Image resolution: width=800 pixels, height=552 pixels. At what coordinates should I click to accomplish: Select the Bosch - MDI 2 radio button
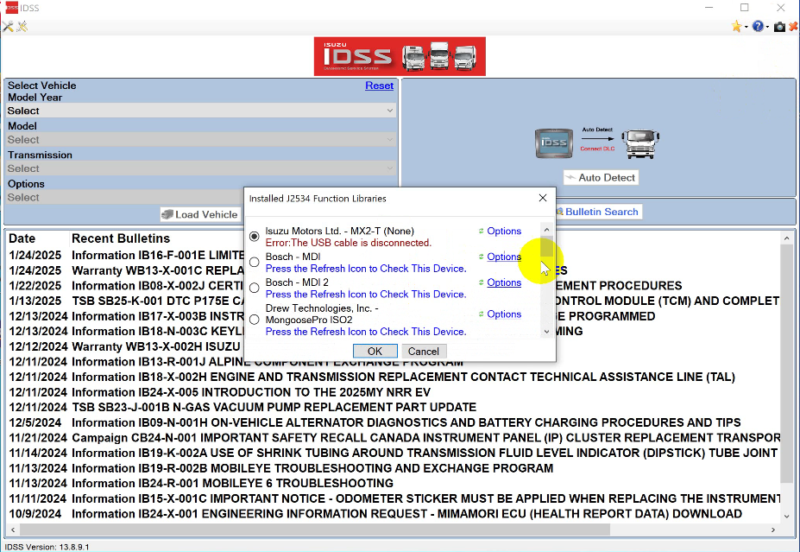pyautogui.click(x=255, y=287)
